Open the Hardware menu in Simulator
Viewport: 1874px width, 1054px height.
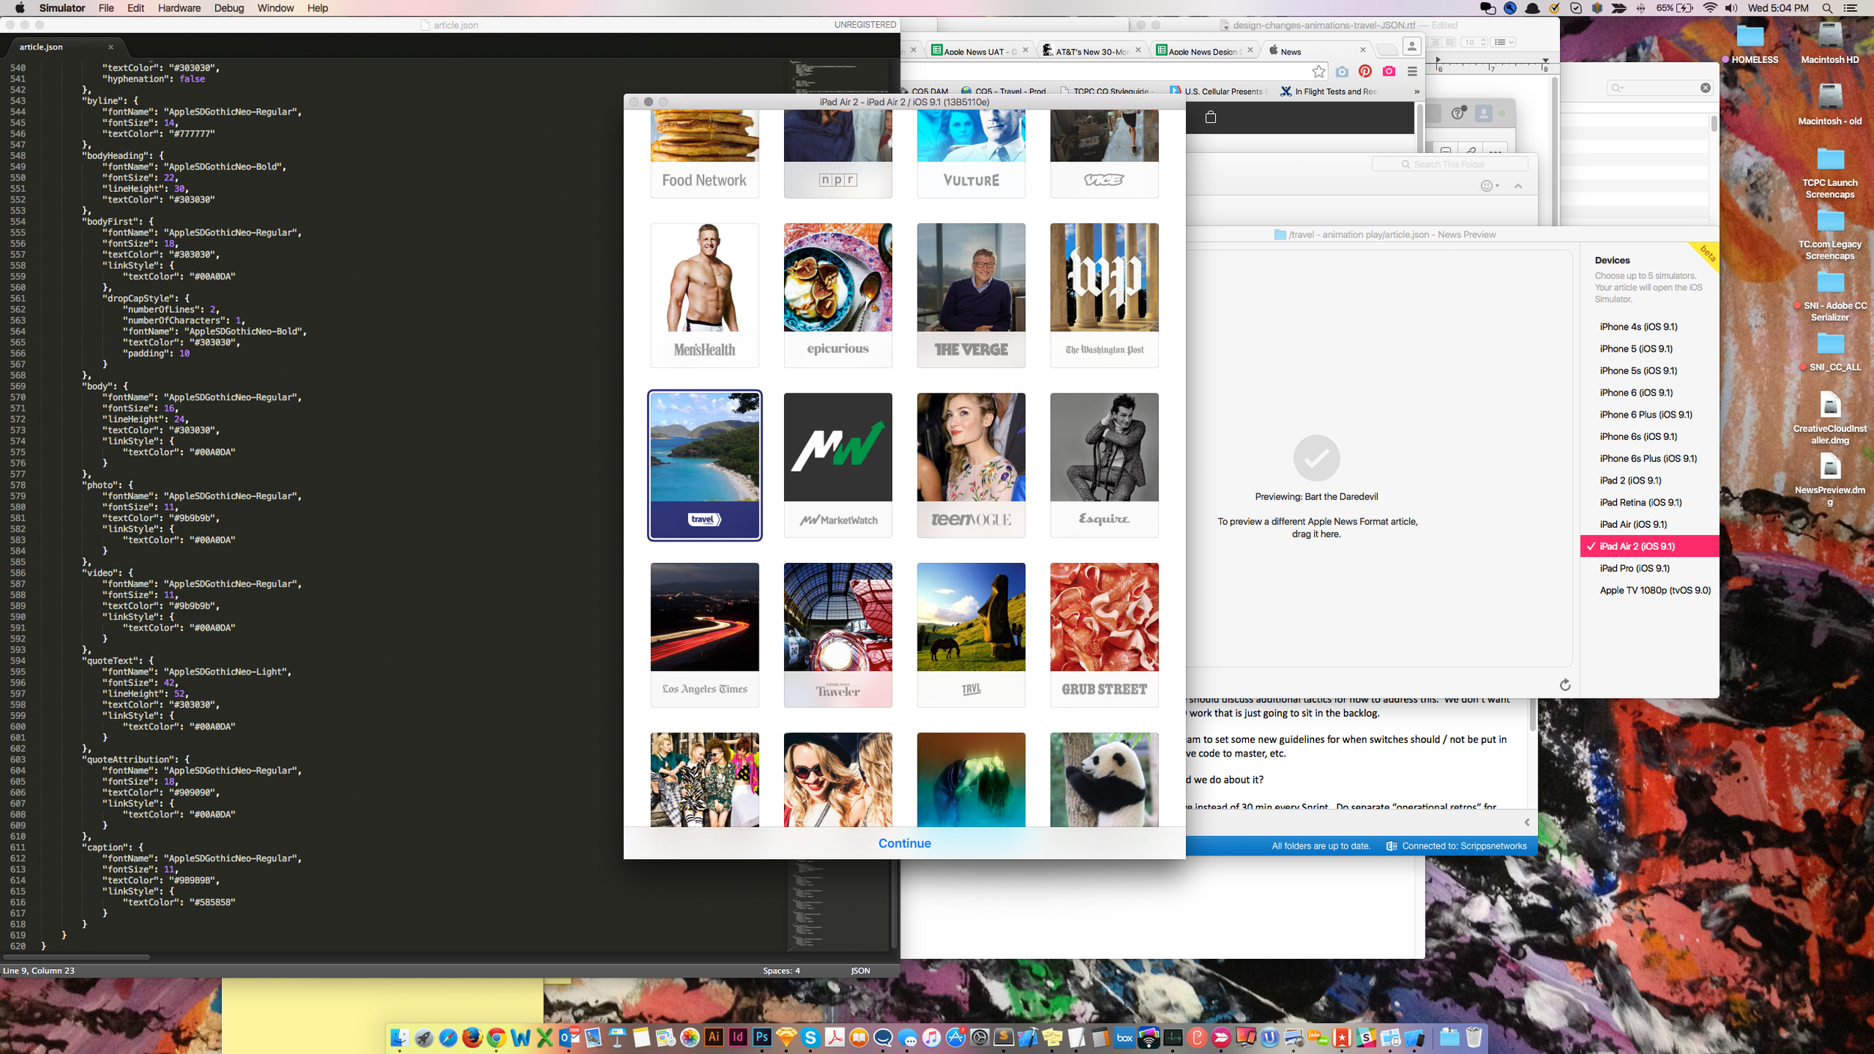[179, 8]
